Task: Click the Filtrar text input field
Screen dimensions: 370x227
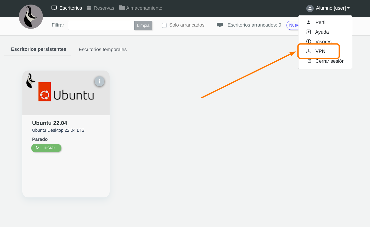Action: tap(101, 25)
